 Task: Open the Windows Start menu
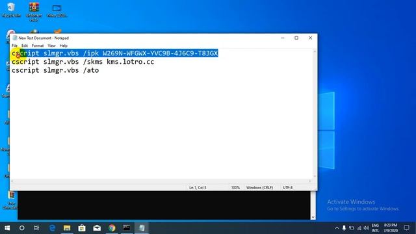tap(7, 228)
